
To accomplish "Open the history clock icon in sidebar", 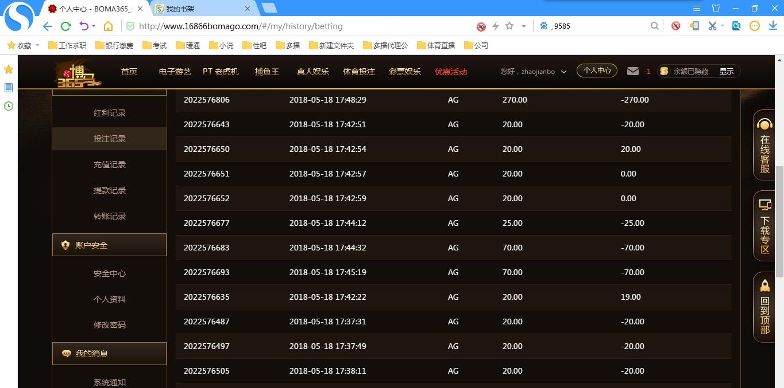I will tap(9, 106).
